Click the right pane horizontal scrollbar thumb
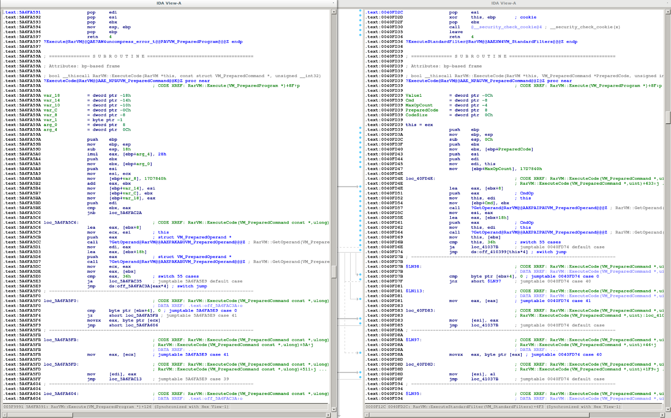 (x=478, y=415)
